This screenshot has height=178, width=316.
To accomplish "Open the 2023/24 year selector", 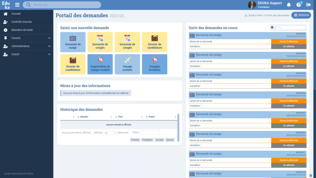I will 301,15.
